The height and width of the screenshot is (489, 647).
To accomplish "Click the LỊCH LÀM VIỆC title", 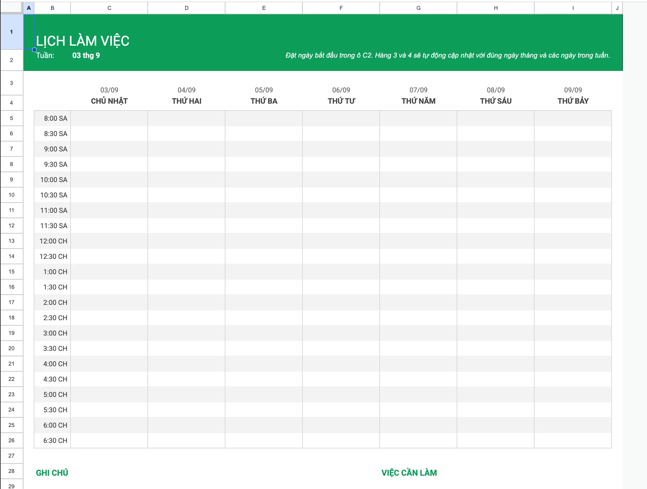I will pyautogui.click(x=83, y=41).
